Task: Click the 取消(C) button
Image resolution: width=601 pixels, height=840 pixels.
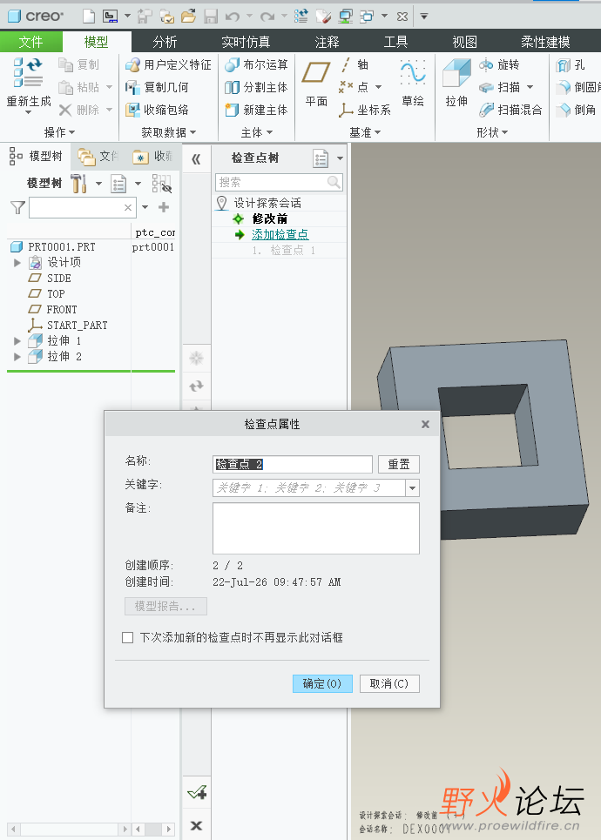Action: 389,683
